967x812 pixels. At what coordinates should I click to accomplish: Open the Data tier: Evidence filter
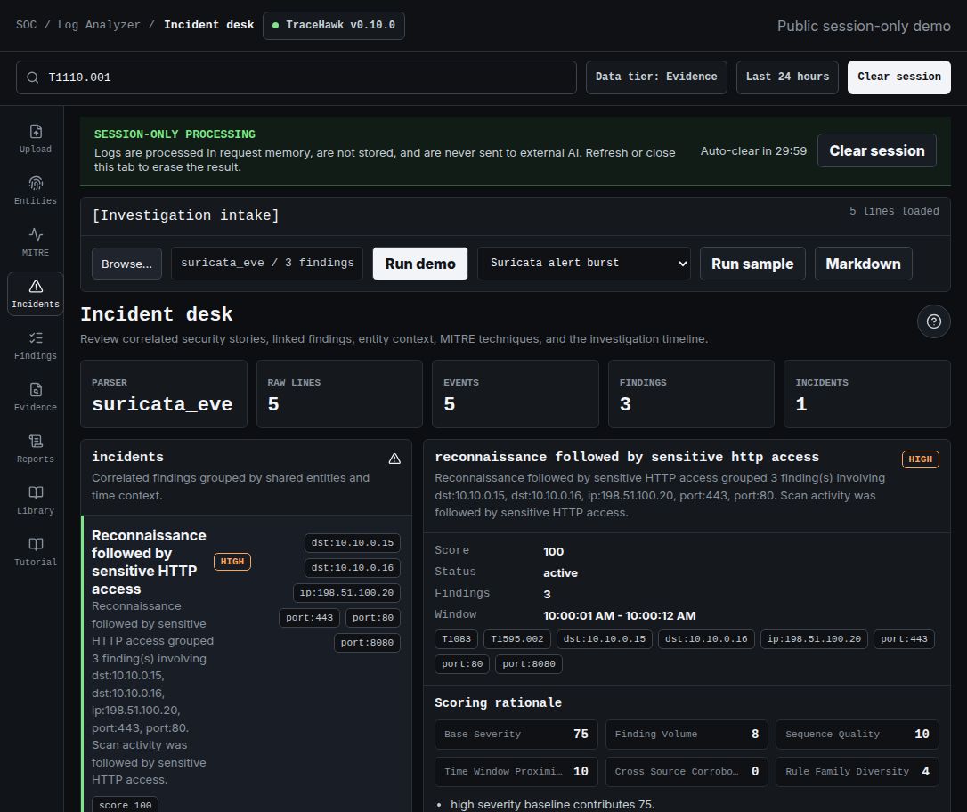click(x=656, y=77)
